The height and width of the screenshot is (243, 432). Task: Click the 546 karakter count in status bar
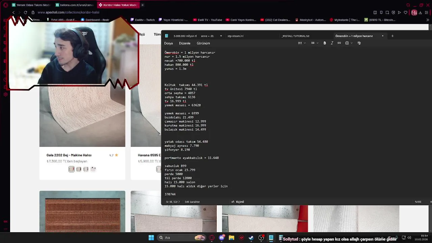[x=192, y=202]
